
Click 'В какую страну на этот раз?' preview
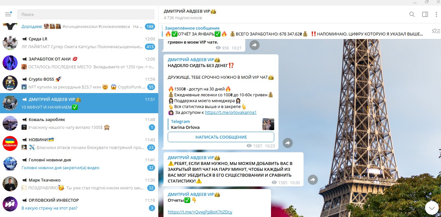tap(50, 208)
